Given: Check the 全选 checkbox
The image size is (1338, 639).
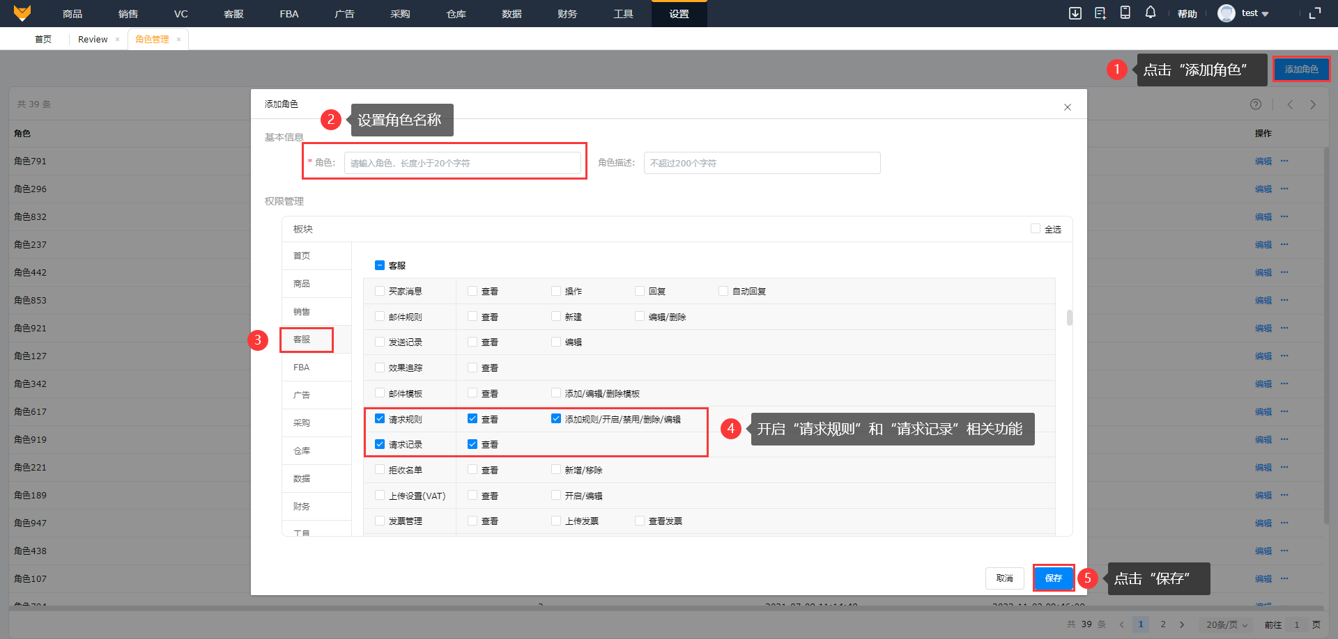Looking at the screenshot, I should pos(1036,229).
